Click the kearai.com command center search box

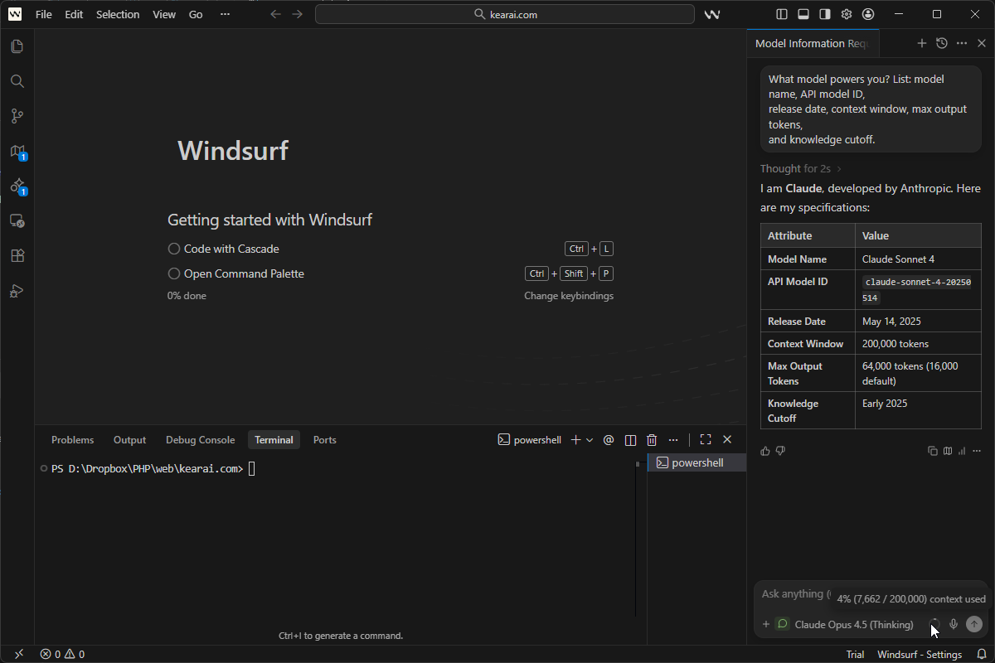[505, 14]
